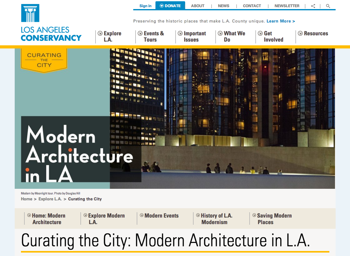Click arrow icon beside Modern Events

tap(141, 215)
